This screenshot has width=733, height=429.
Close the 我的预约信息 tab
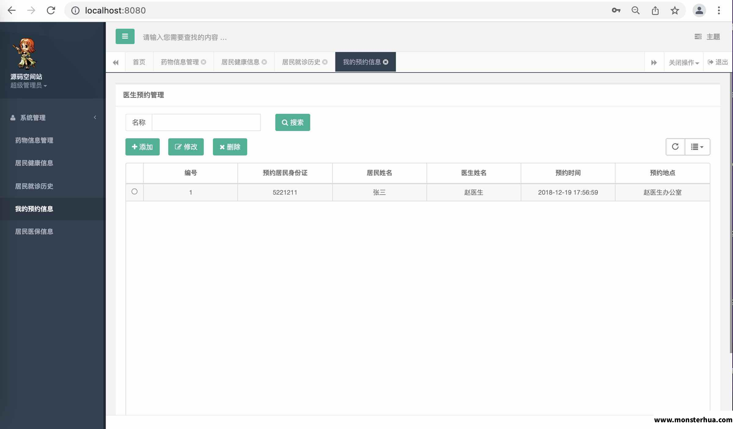coord(386,62)
